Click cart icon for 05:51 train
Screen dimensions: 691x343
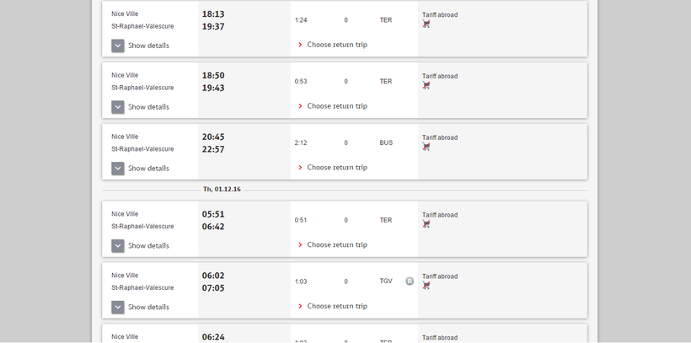click(x=426, y=225)
